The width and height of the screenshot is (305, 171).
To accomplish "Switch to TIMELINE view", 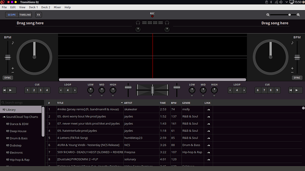I will coord(25,15).
